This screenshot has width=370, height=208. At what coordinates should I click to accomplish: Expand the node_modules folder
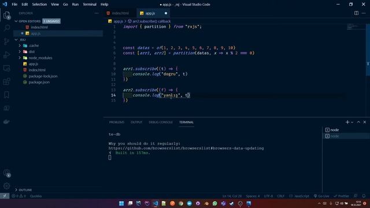coord(20,58)
